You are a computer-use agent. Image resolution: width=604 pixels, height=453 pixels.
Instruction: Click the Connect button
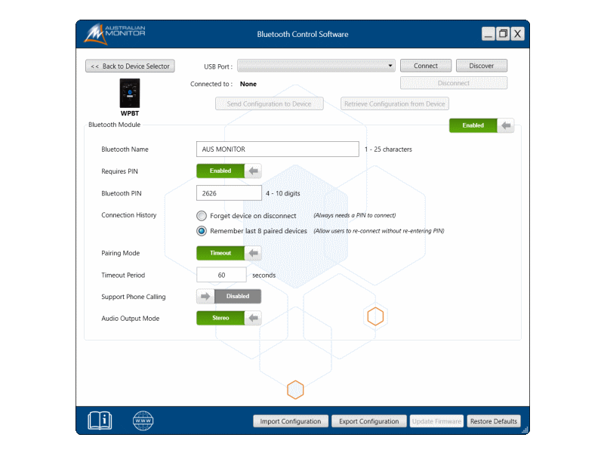tap(425, 66)
